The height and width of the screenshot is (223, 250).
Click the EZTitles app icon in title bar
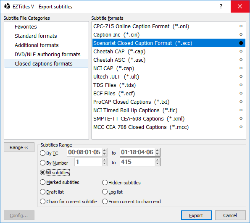7,7
